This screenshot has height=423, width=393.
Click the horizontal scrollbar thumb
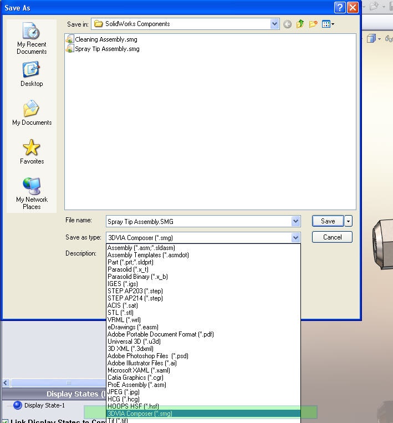(x=58, y=383)
